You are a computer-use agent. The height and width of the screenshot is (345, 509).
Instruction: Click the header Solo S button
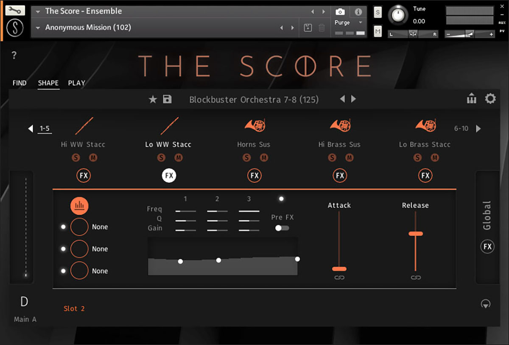(x=378, y=12)
